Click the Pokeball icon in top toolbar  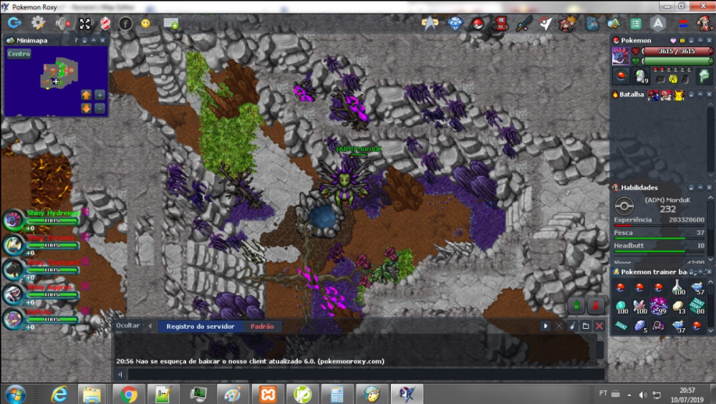click(x=477, y=23)
